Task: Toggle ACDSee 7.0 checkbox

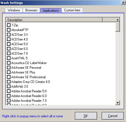Action: pyautogui.click(x=9, y=53)
